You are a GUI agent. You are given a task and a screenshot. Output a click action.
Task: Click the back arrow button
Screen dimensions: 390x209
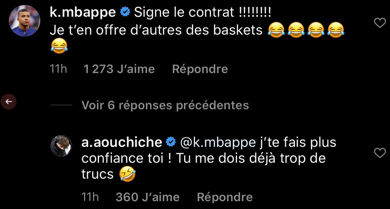9,101
